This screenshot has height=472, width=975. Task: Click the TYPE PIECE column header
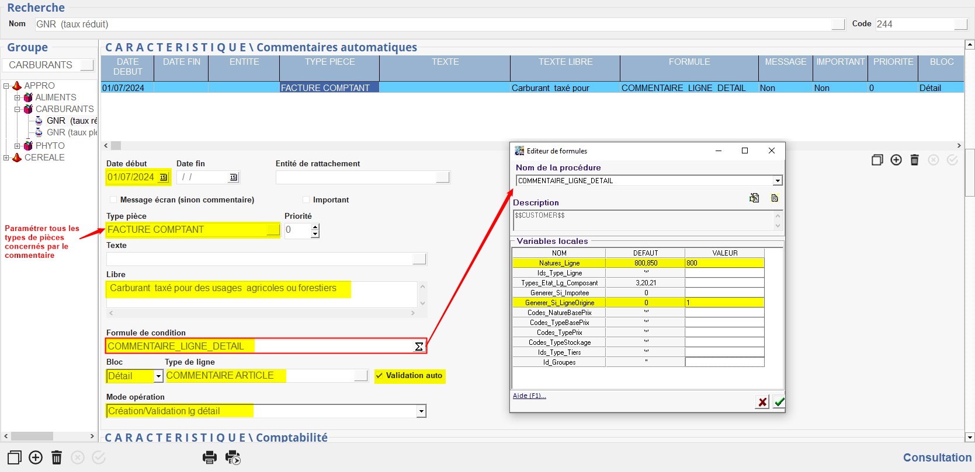coord(329,62)
